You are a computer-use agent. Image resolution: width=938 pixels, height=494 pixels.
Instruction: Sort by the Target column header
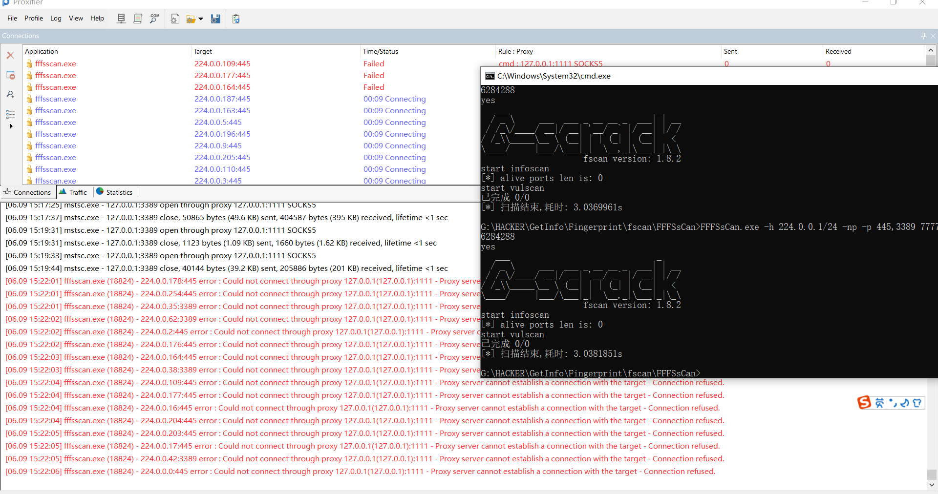click(276, 51)
